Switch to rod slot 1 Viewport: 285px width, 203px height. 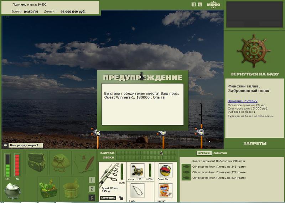point(92,180)
